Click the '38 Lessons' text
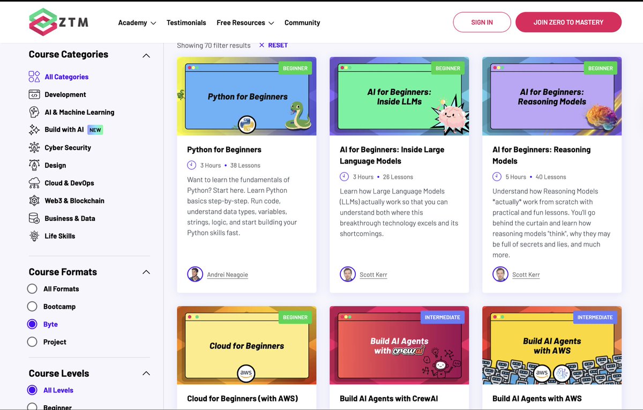The height and width of the screenshot is (410, 643). point(245,166)
